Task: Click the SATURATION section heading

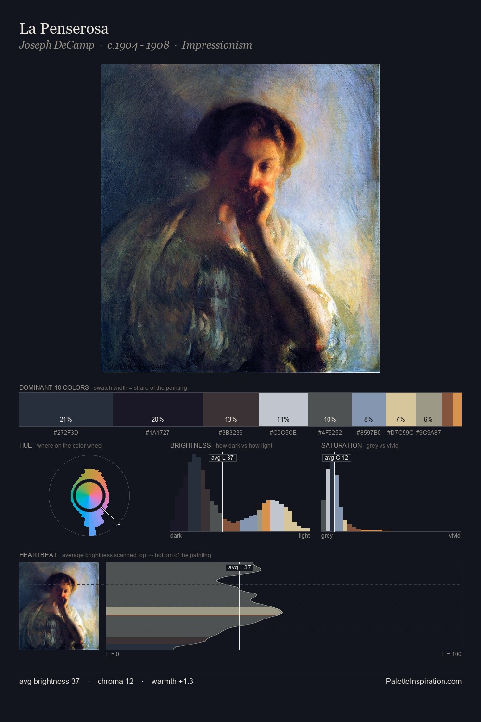Action: (x=342, y=446)
